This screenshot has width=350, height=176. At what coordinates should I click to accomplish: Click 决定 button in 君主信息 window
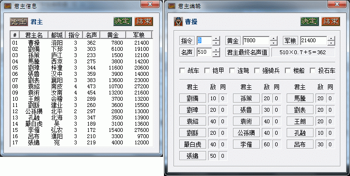tap(122, 22)
